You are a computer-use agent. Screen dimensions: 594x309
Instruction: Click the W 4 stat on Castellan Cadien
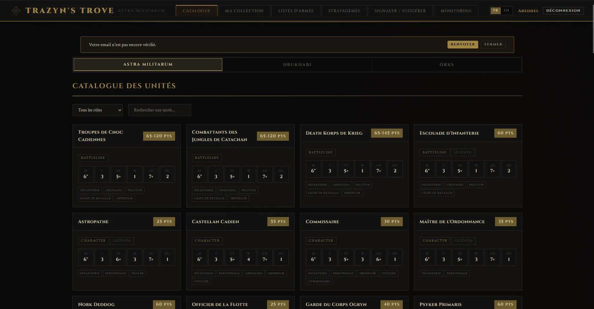[249, 257]
